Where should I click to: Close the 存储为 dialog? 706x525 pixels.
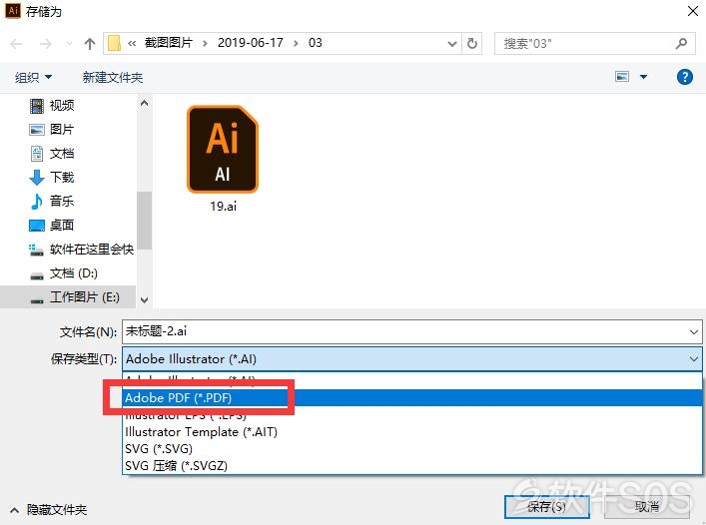[693, 11]
